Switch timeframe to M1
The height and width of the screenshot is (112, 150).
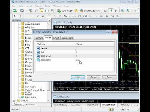[x=74, y=16]
